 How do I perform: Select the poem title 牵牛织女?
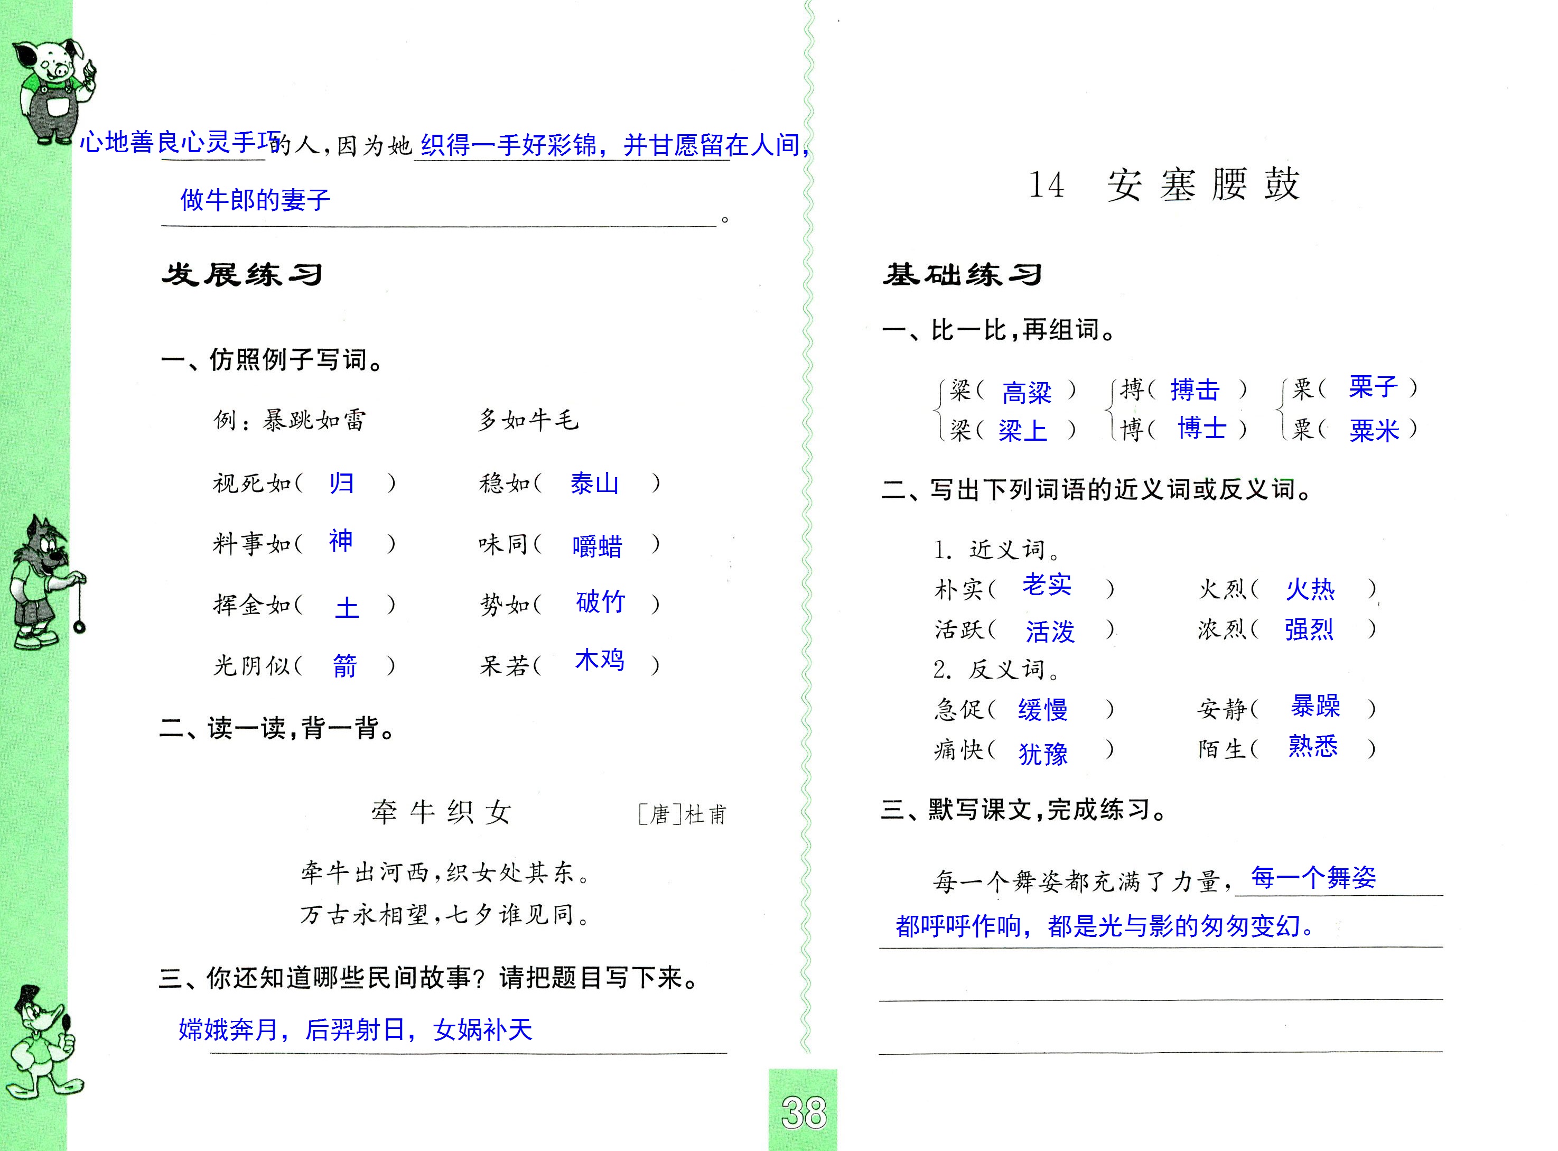pos(442,812)
